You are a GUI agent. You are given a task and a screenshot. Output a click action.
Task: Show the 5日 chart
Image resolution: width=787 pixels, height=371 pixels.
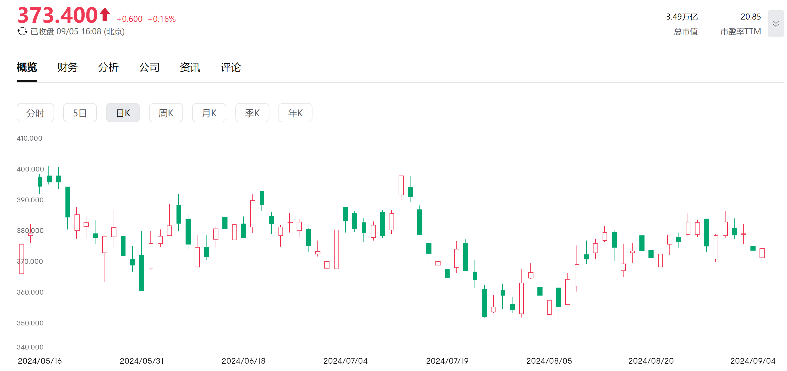pyautogui.click(x=80, y=113)
